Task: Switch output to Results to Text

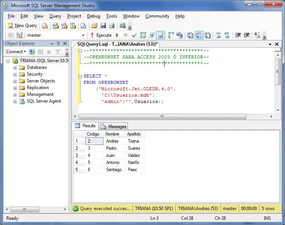Action: click(190, 35)
